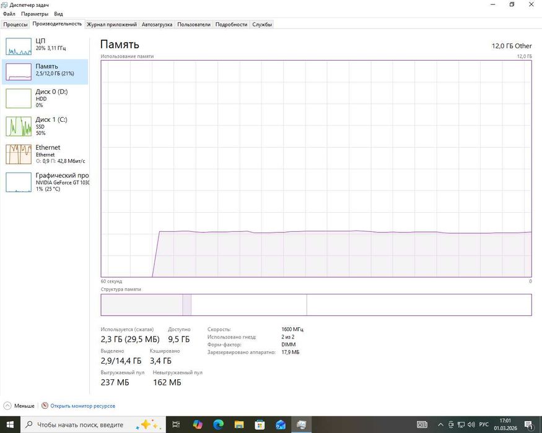Switch input language via РУС indicator
542x433 pixels.
click(x=484, y=425)
